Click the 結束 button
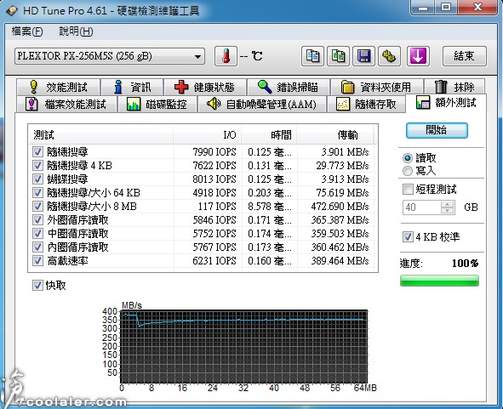 [464, 56]
